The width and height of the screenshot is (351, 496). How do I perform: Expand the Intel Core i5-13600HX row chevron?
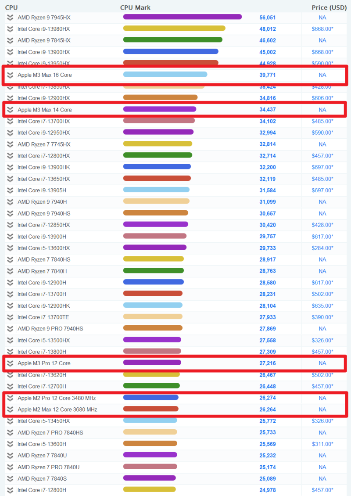coord(10,248)
